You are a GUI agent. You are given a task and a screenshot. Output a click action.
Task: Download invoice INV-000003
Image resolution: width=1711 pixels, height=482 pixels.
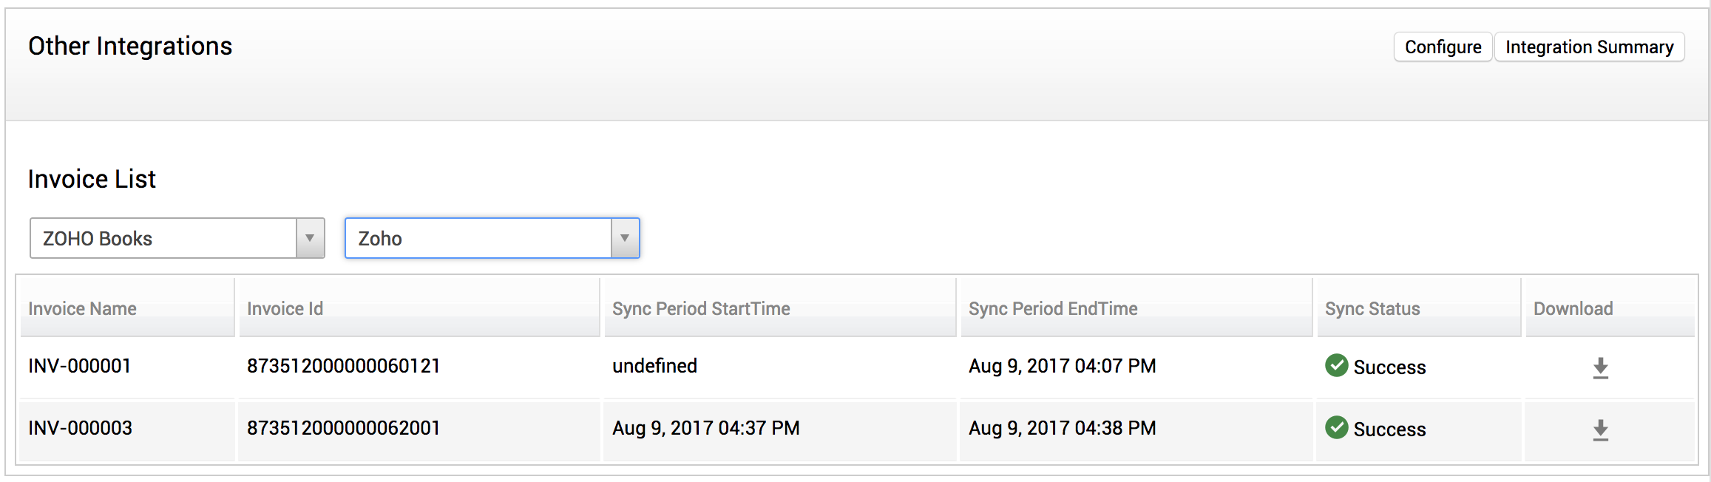(1600, 430)
